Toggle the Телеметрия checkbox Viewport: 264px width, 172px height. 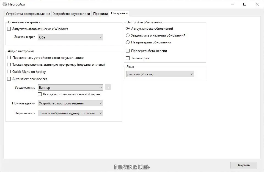[128, 58]
